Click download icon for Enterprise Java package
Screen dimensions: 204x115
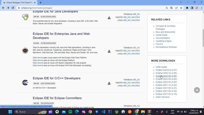pos(109,51)
